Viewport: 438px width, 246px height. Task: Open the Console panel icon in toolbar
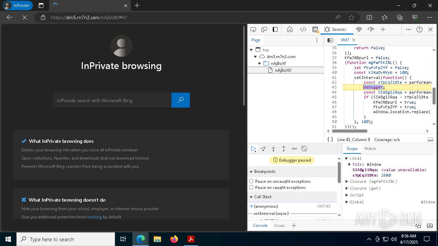(315, 29)
